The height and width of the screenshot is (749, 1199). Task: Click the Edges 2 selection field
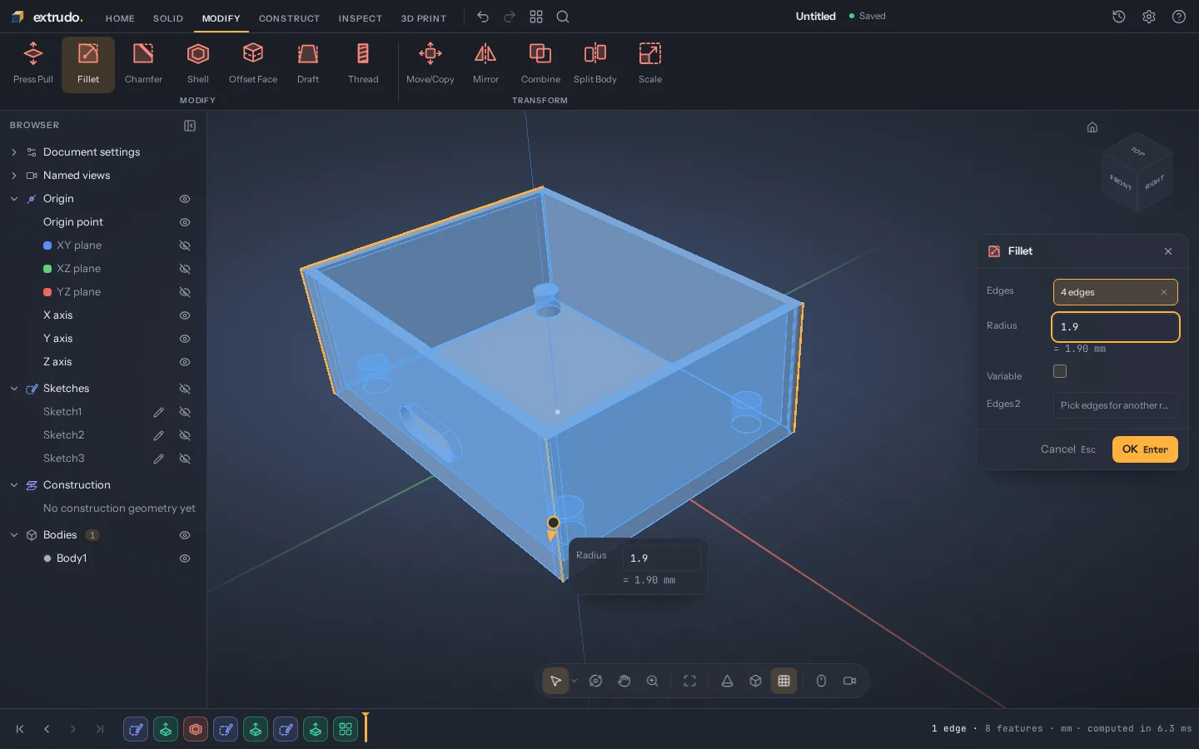tap(1116, 405)
